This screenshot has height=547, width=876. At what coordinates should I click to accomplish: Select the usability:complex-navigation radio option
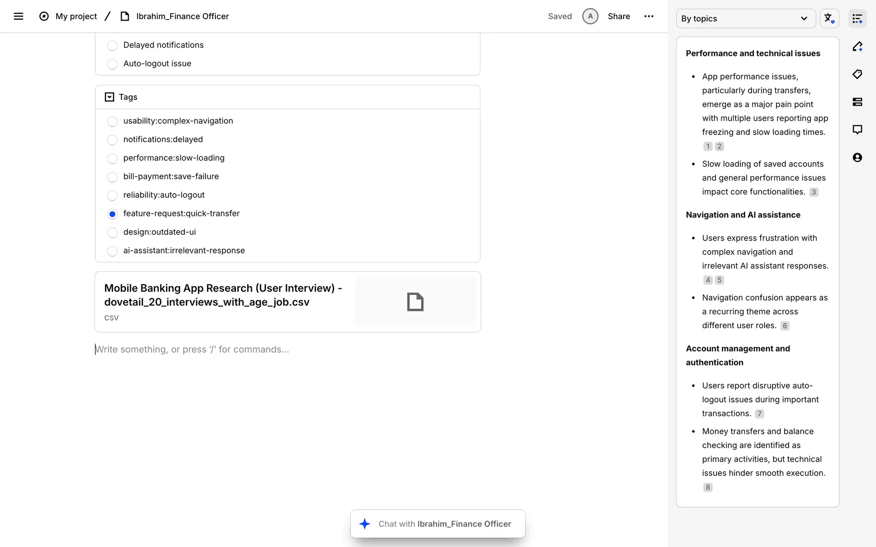pyautogui.click(x=112, y=121)
